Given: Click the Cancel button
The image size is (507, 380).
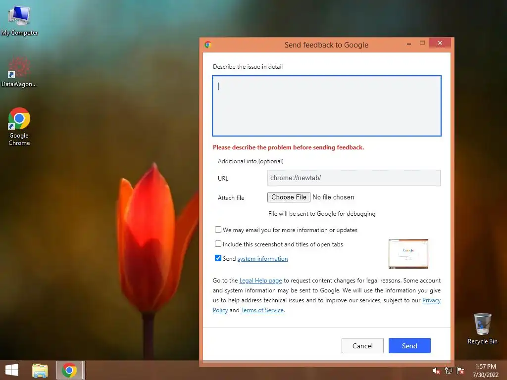Looking at the screenshot, I should [362, 346].
